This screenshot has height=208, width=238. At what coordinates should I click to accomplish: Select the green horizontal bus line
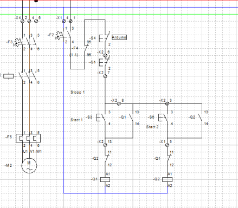coord(119,14)
